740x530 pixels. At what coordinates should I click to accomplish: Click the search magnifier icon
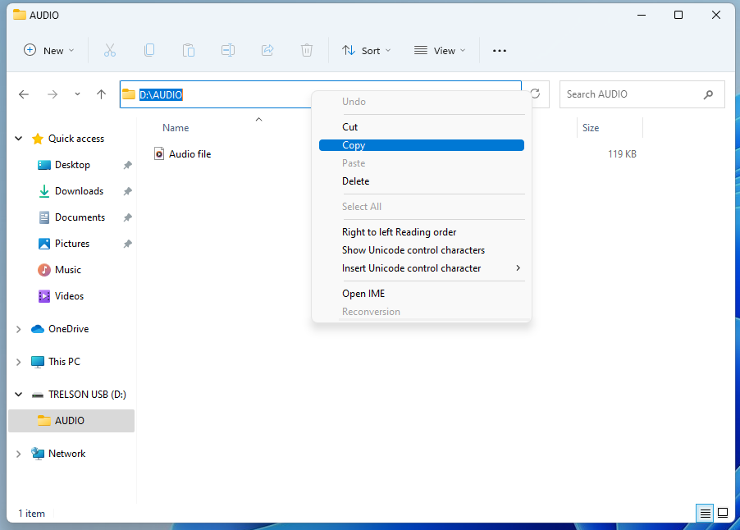pyautogui.click(x=708, y=95)
